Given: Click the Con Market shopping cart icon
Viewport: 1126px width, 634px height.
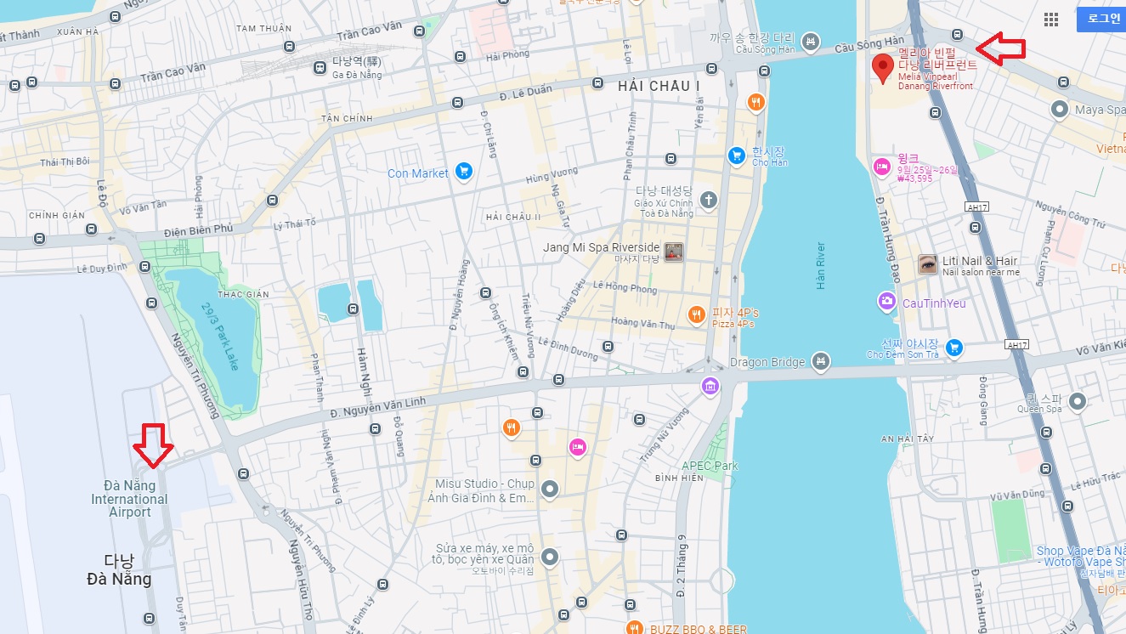Looking at the screenshot, I should point(463,172).
